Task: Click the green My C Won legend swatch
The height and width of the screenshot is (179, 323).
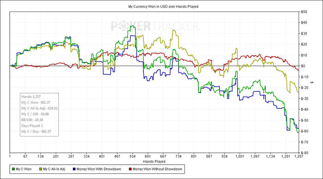Action: point(13,169)
